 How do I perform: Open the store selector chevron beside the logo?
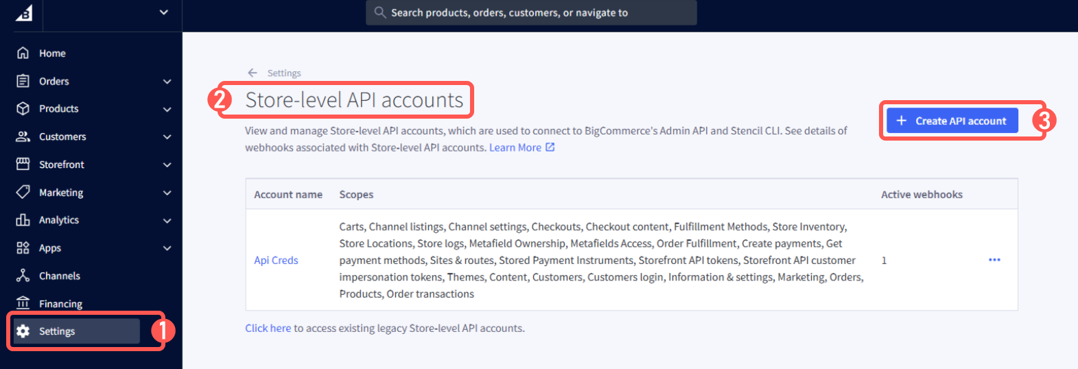pyautogui.click(x=164, y=12)
